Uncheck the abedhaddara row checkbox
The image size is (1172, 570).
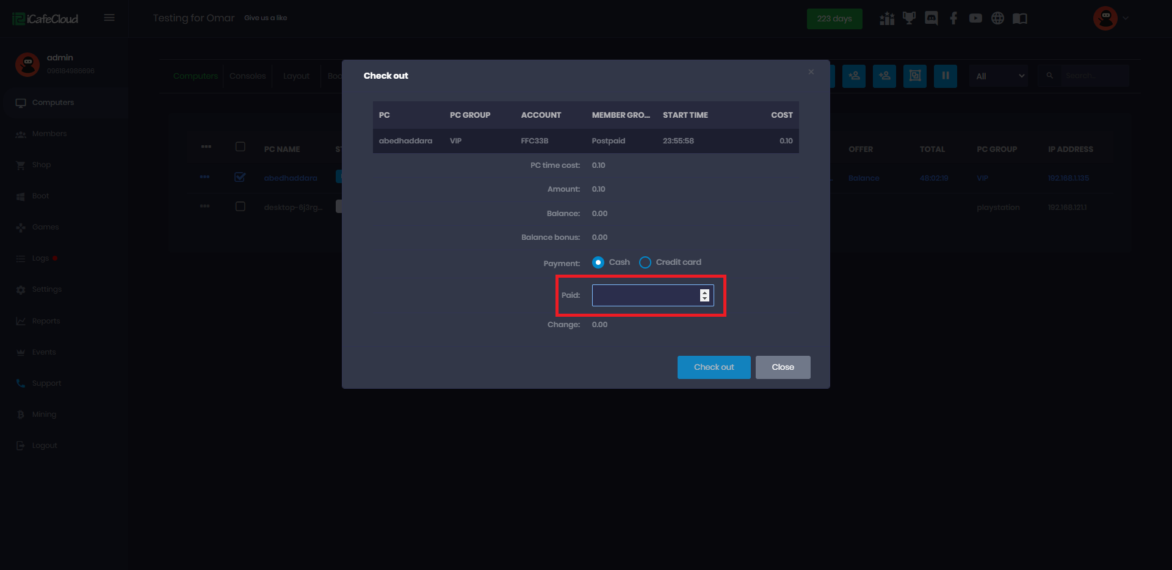coord(240,178)
